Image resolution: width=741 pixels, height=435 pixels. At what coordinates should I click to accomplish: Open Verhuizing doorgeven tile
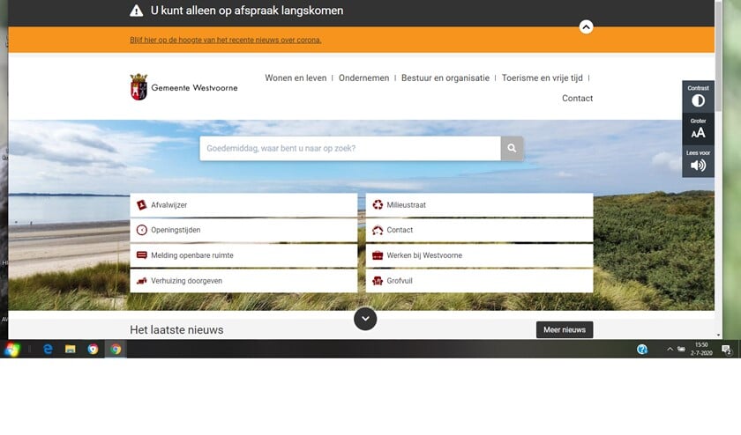pyautogui.click(x=243, y=281)
